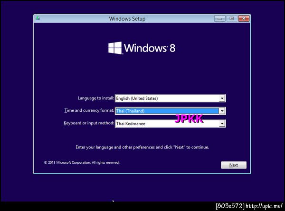Image resolution: width=285 pixels, height=211 pixels.
Task: Click the 'Language to install:' label
Action: 96,98
